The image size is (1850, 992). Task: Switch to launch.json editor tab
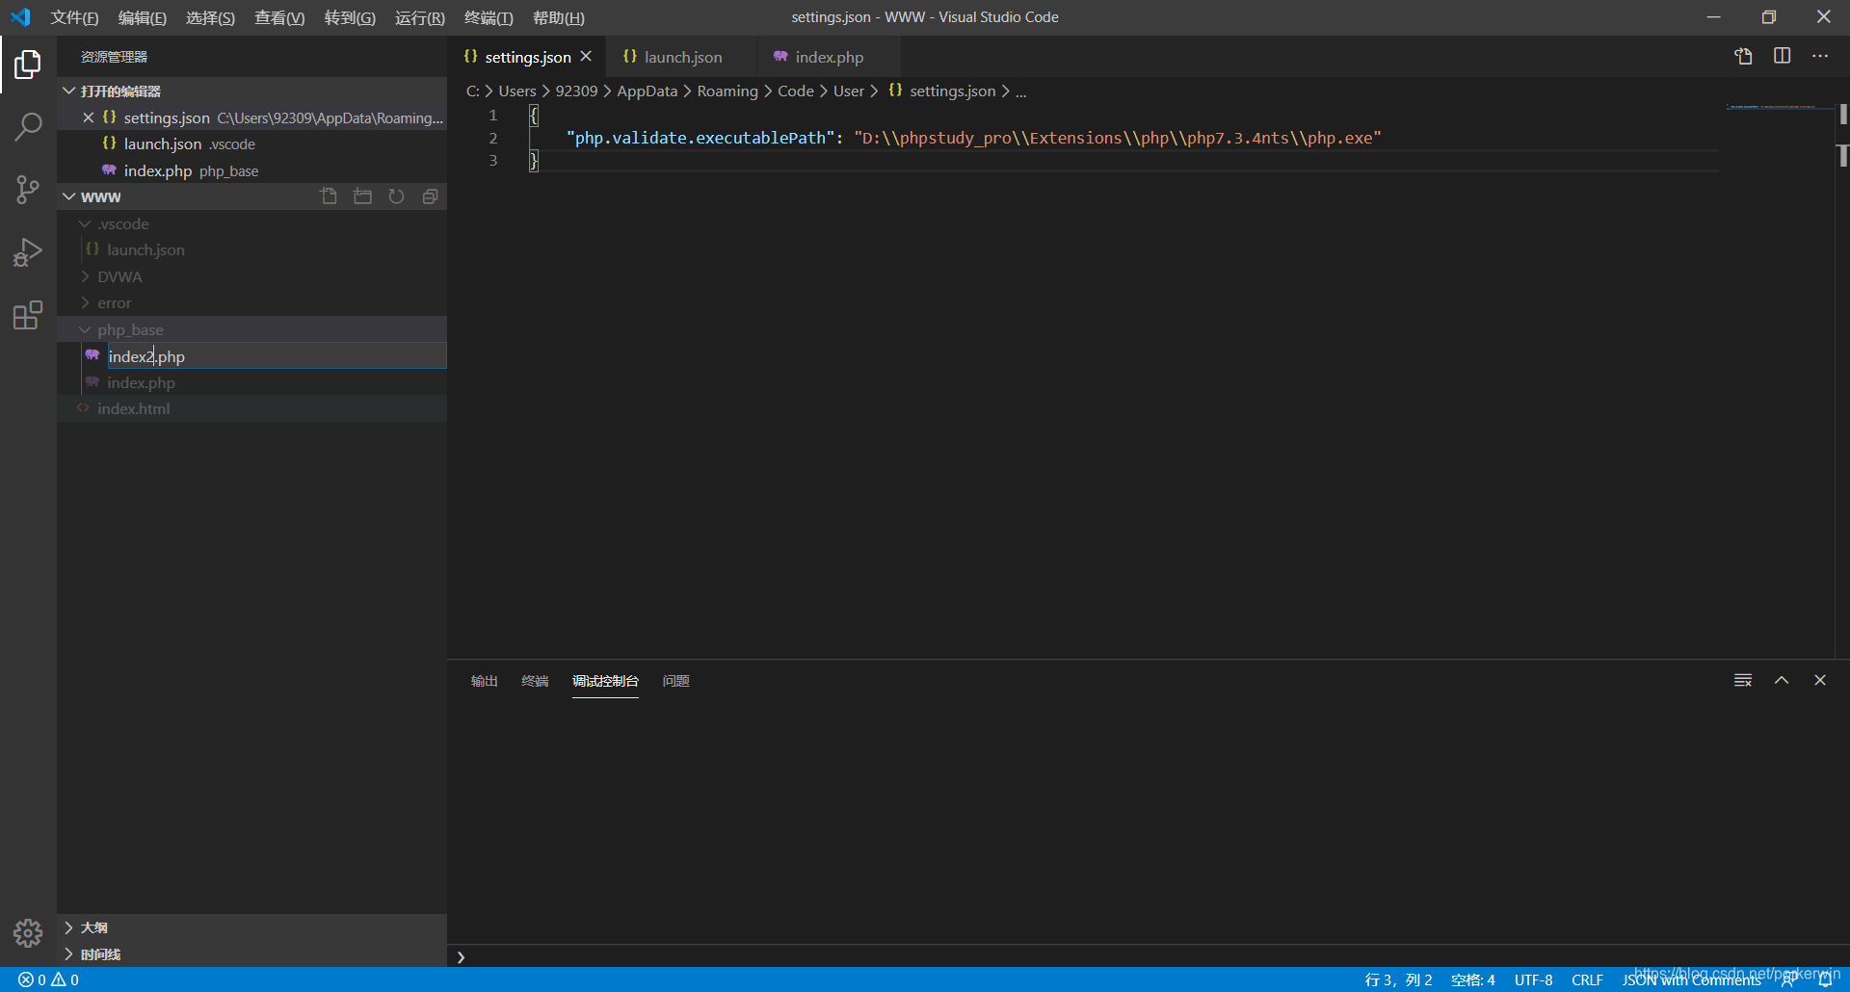tap(682, 57)
